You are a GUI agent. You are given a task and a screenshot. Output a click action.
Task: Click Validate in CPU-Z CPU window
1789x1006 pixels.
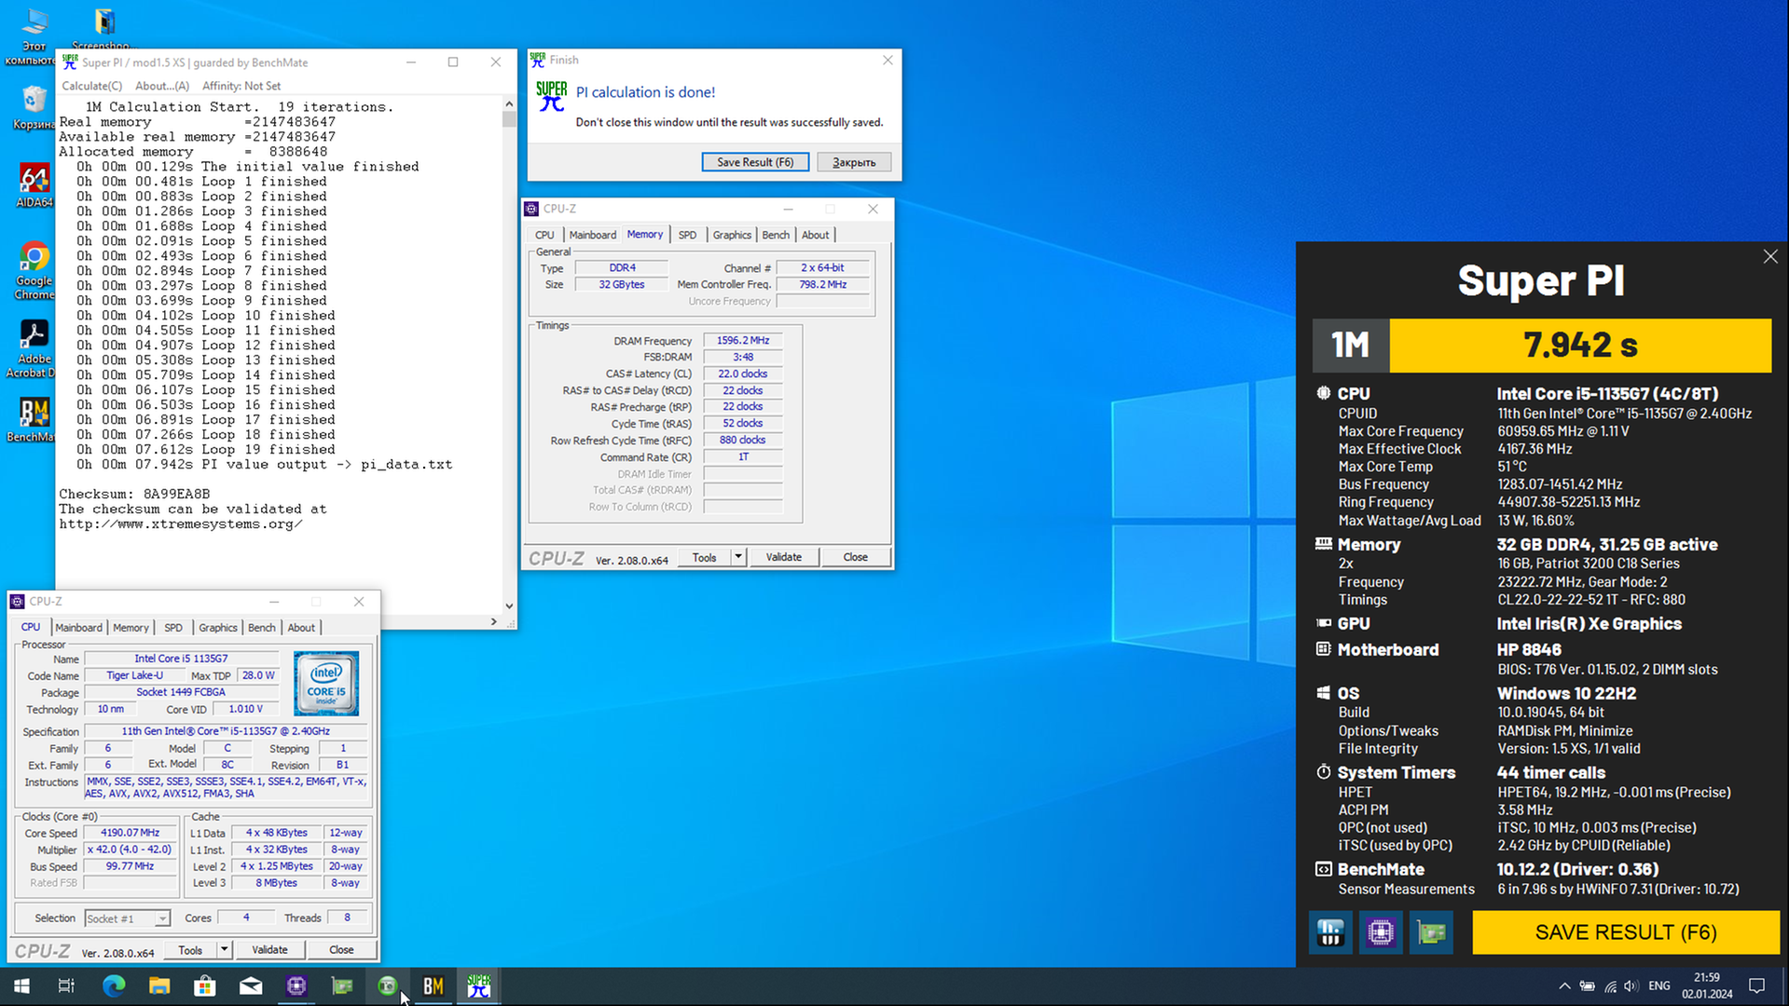[x=269, y=950]
